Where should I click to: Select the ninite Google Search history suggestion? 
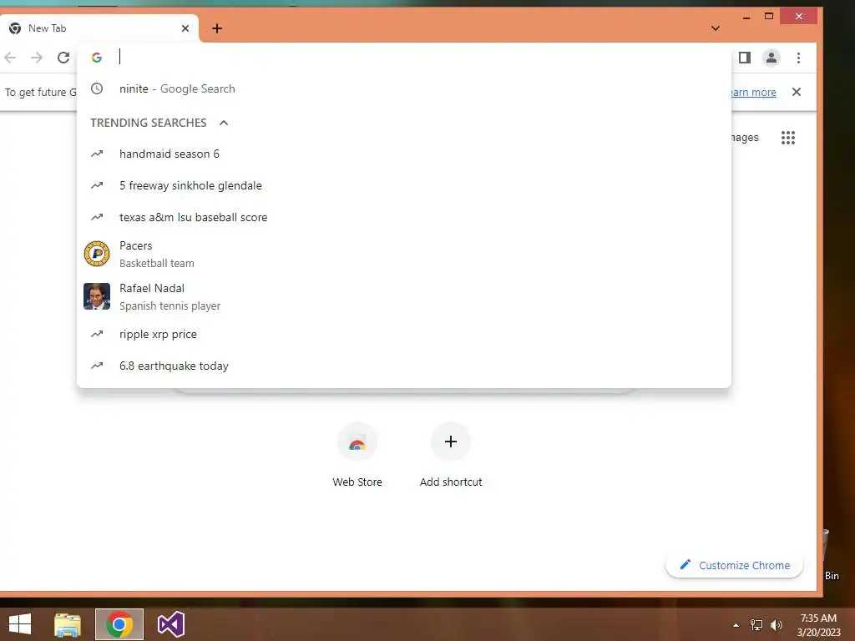404,88
